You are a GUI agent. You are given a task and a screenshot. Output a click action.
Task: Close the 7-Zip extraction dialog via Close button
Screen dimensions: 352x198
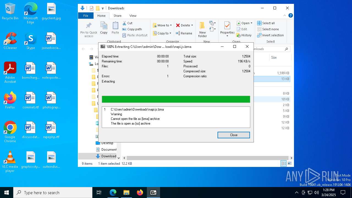click(x=233, y=135)
